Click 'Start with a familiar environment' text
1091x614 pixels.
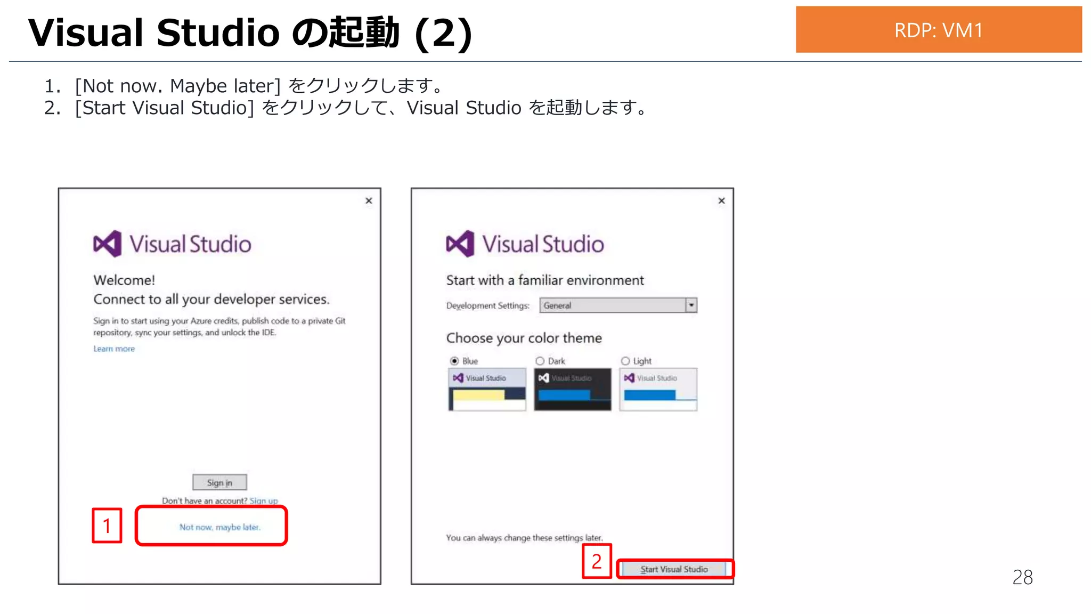click(x=545, y=280)
